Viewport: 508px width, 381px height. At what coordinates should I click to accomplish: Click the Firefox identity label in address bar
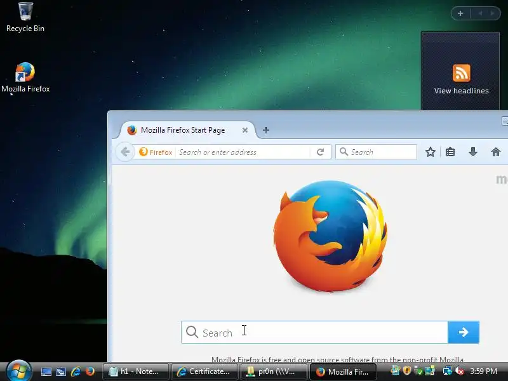(x=156, y=152)
